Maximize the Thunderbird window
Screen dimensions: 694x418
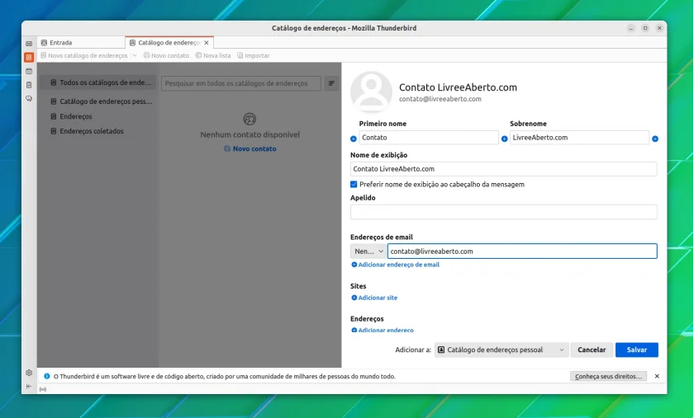click(645, 28)
